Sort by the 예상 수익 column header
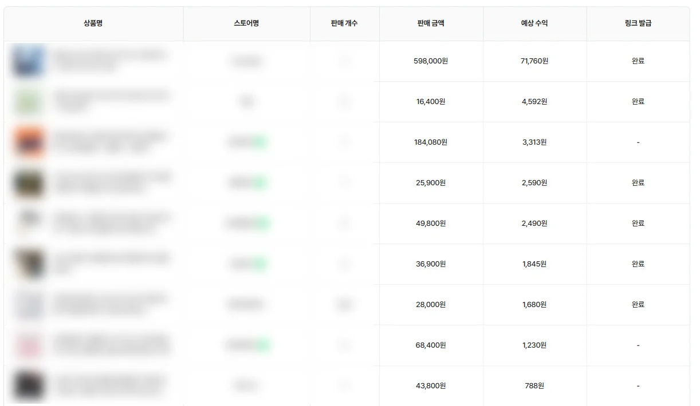 click(x=534, y=23)
